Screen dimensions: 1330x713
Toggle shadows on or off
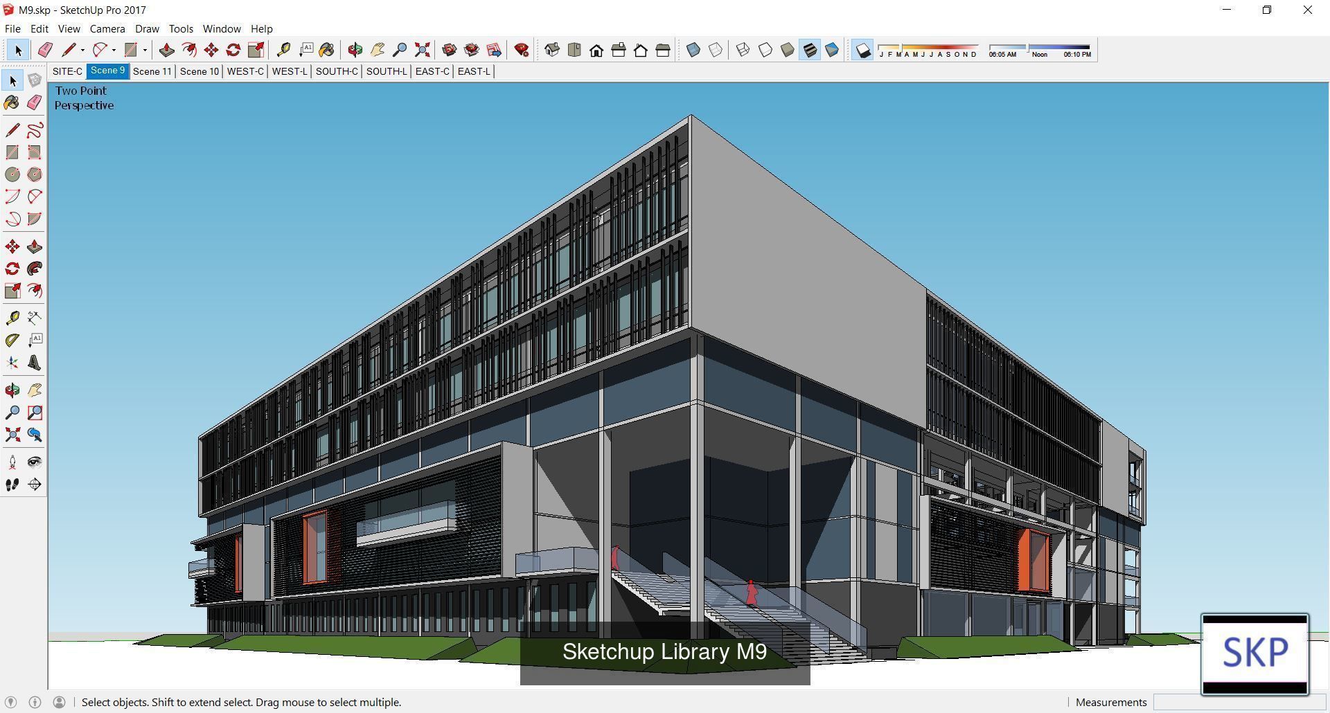(862, 49)
